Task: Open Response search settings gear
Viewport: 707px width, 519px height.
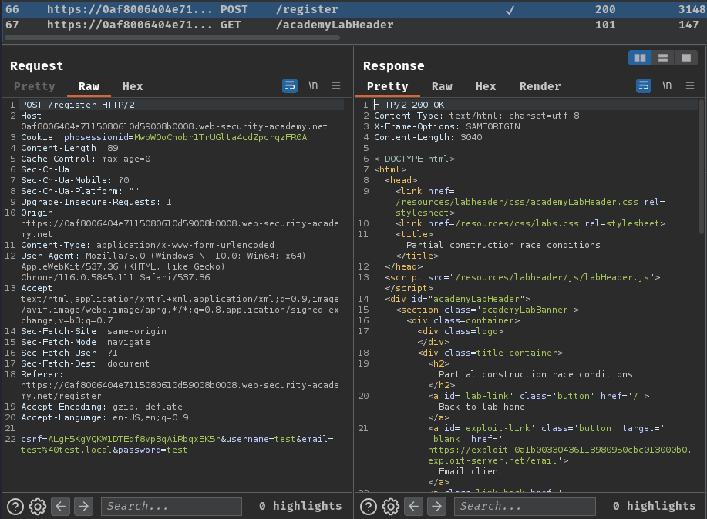Action: click(x=390, y=507)
